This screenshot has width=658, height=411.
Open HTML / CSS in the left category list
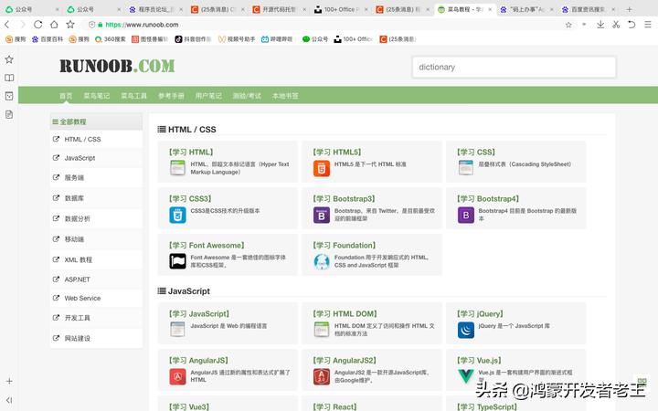96,139
